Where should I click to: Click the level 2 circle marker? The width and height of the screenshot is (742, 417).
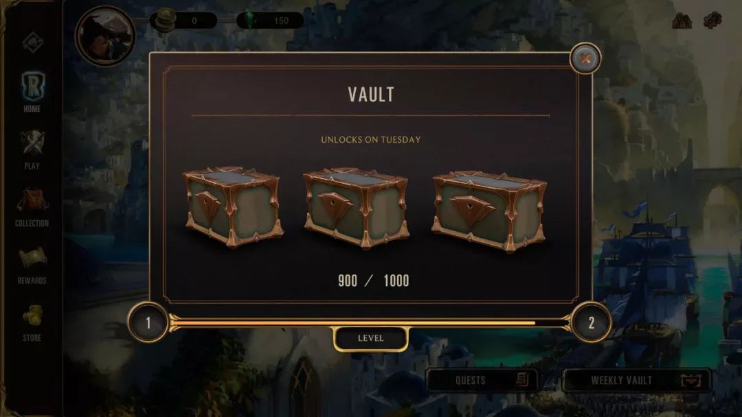coord(591,322)
